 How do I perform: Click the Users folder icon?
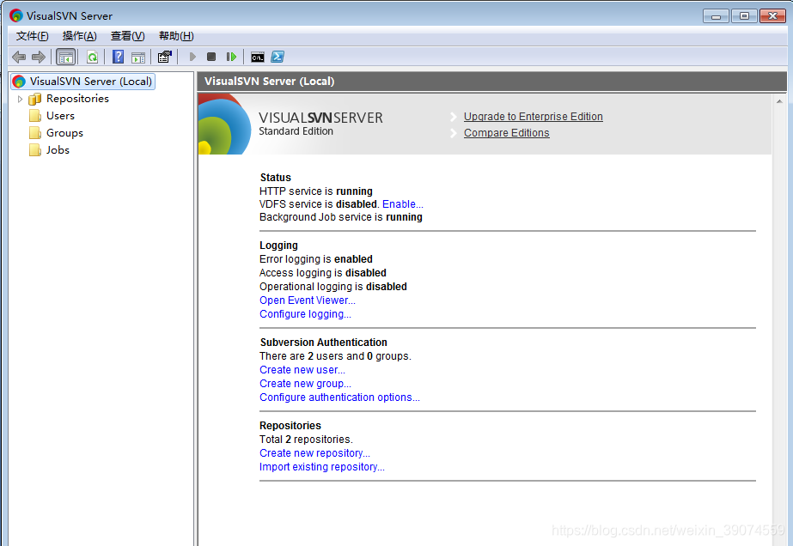[35, 116]
